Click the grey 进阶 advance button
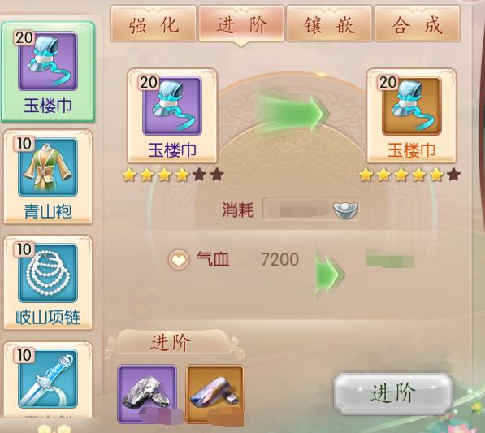This screenshot has width=485, height=433. (x=393, y=393)
